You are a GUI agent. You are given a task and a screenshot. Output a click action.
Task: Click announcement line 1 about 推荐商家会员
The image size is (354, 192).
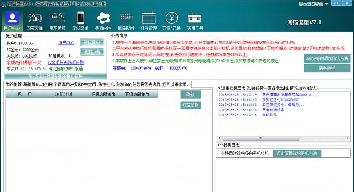click(x=204, y=42)
